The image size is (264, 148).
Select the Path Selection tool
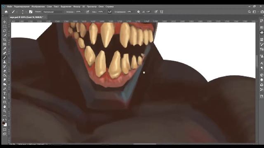5,98
